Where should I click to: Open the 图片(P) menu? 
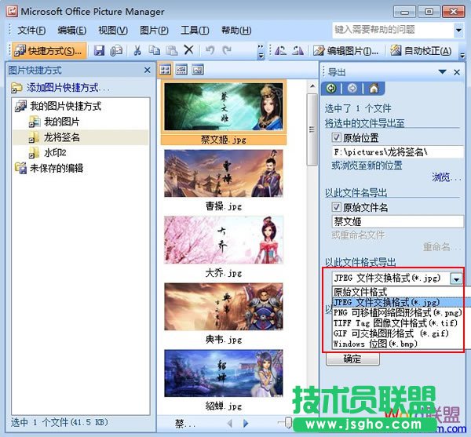coord(154,30)
